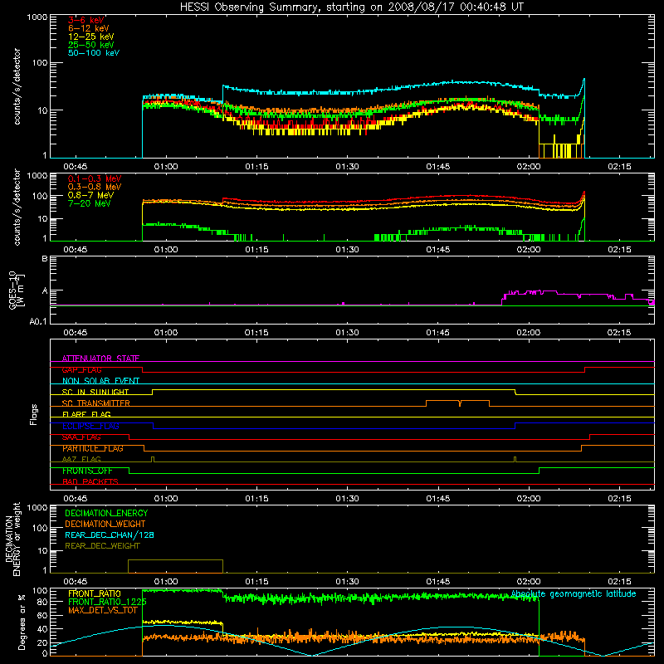Click the vertical Flags axis label
The height and width of the screenshot is (664, 664).
click(x=34, y=414)
